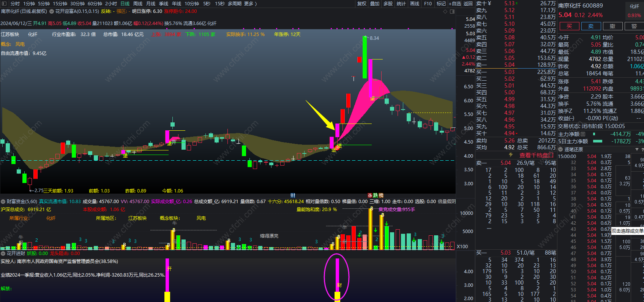Click the blue 卖 sell button
This screenshot has height=302, width=644.
click(591, 26)
